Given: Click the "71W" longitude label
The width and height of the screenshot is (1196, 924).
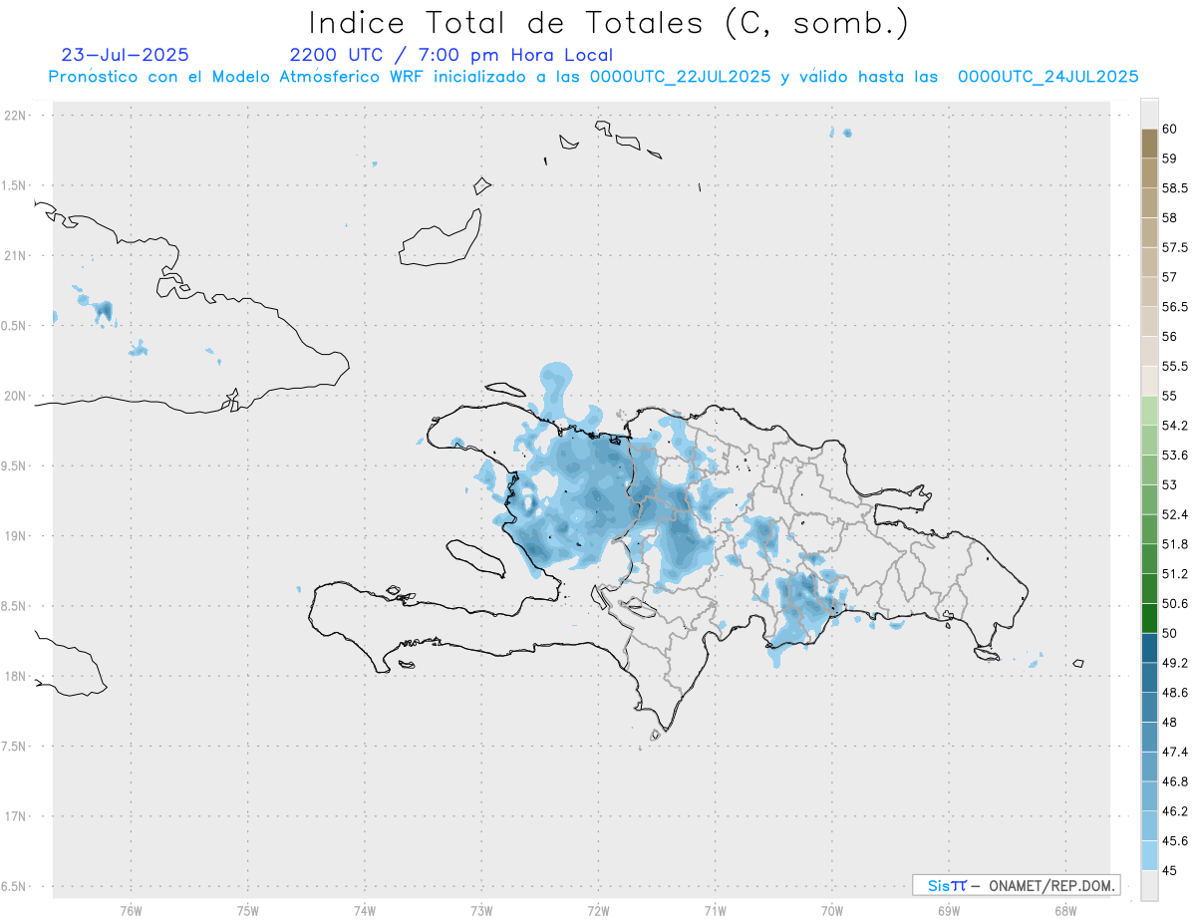Looking at the screenshot, I should 715,911.
